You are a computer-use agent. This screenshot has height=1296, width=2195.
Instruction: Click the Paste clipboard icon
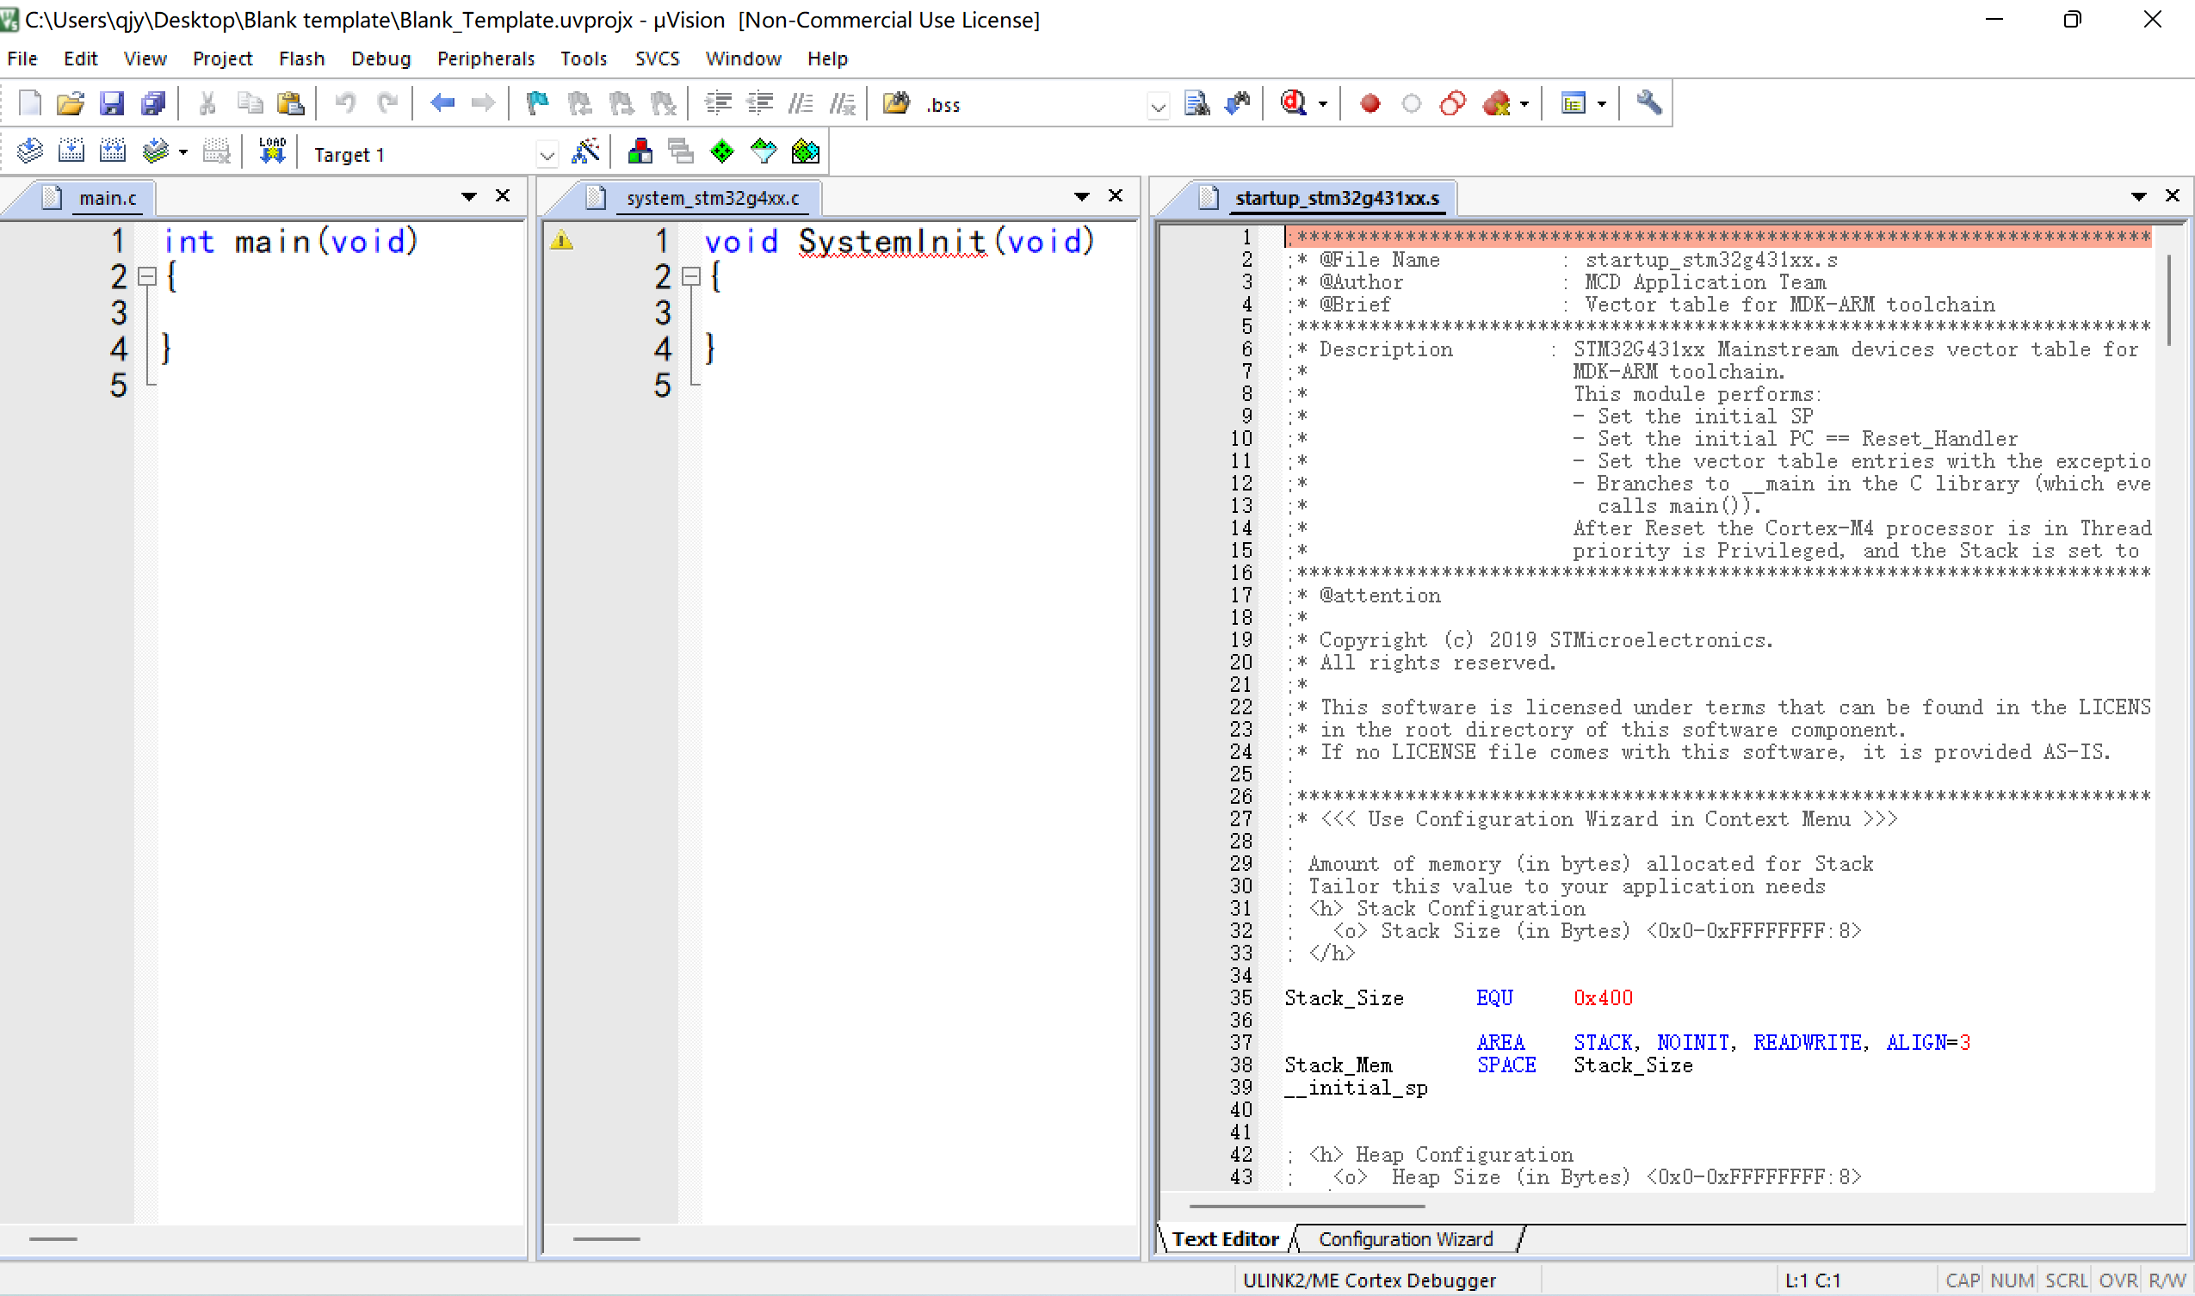(290, 104)
